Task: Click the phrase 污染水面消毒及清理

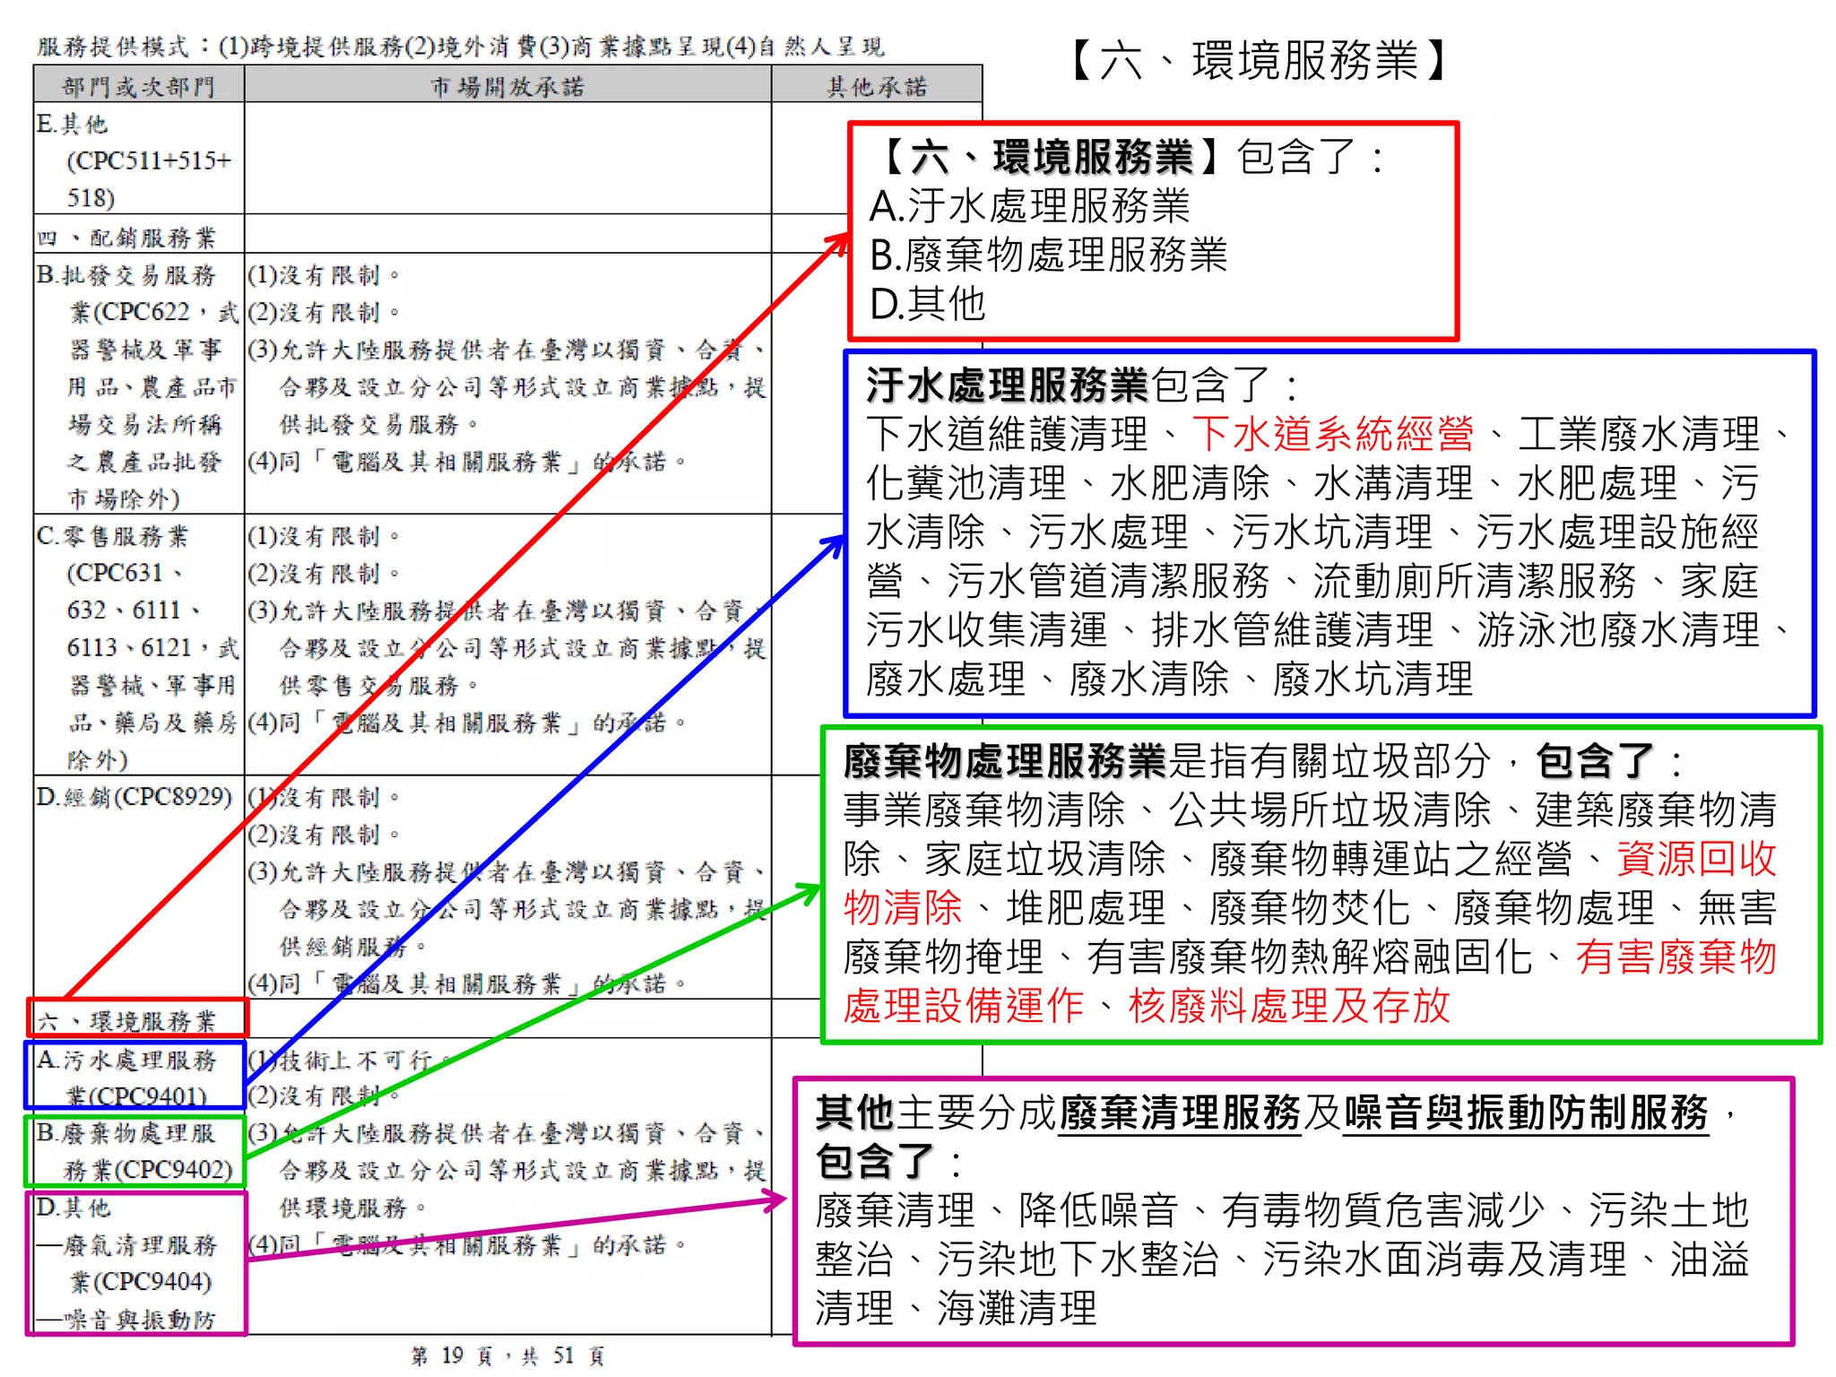Action: pos(1444,1260)
